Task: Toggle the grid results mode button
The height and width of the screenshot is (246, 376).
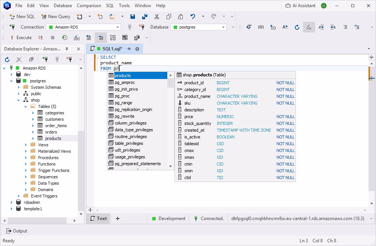Action: tap(101, 38)
